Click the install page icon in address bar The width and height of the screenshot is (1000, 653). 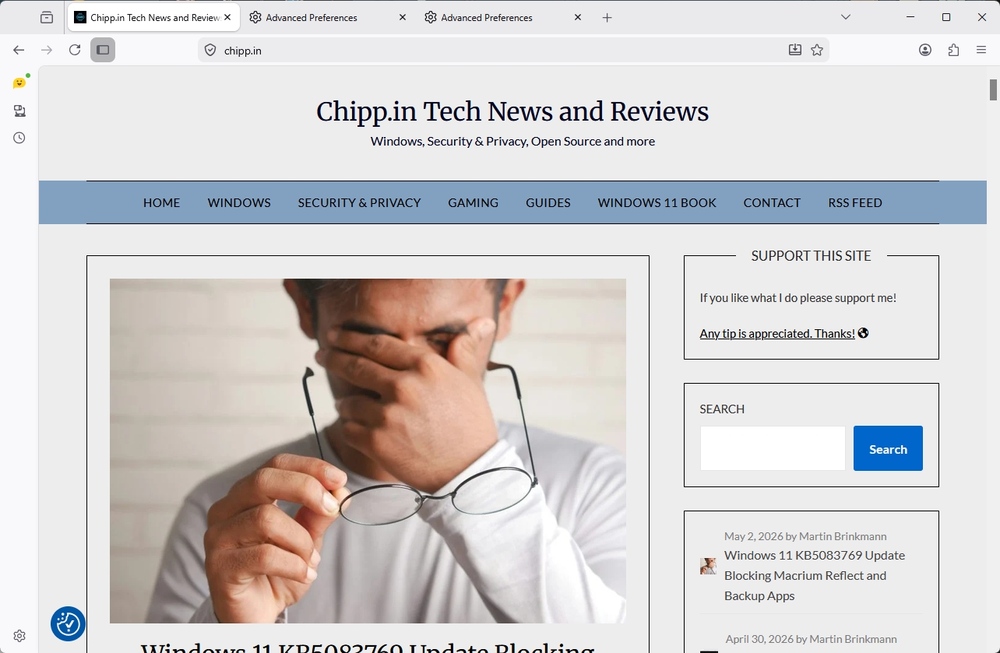pyautogui.click(x=794, y=50)
